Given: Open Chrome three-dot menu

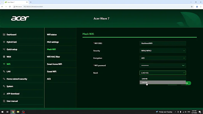Looking at the screenshot, I should 201,6.
